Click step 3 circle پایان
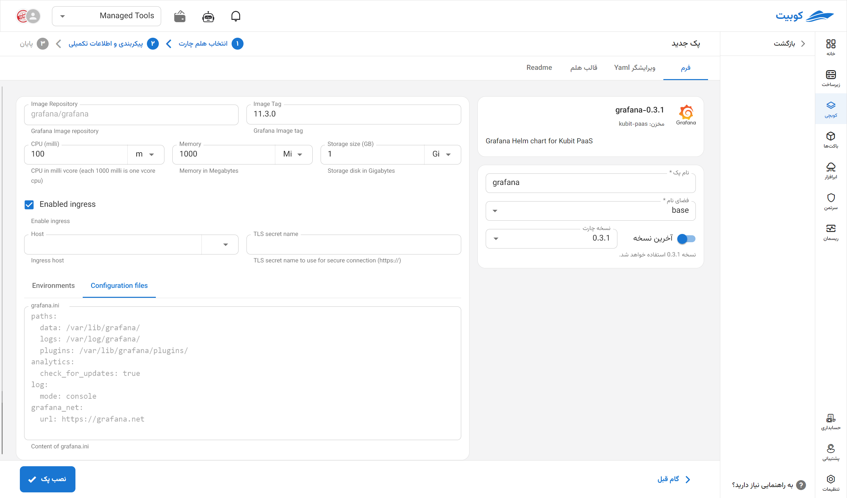Viewport: 847px width, 498px height. (x=43, y=44)
